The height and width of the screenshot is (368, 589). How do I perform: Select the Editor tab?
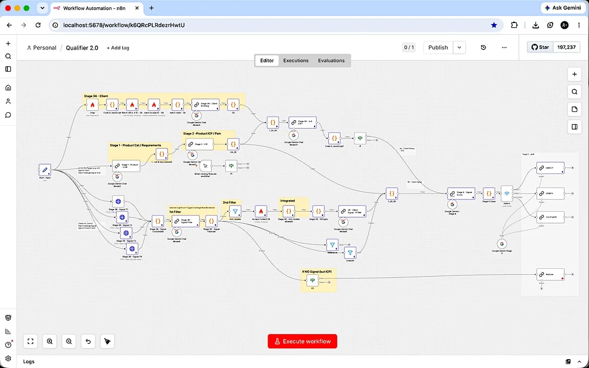click(x=267, y=60)
